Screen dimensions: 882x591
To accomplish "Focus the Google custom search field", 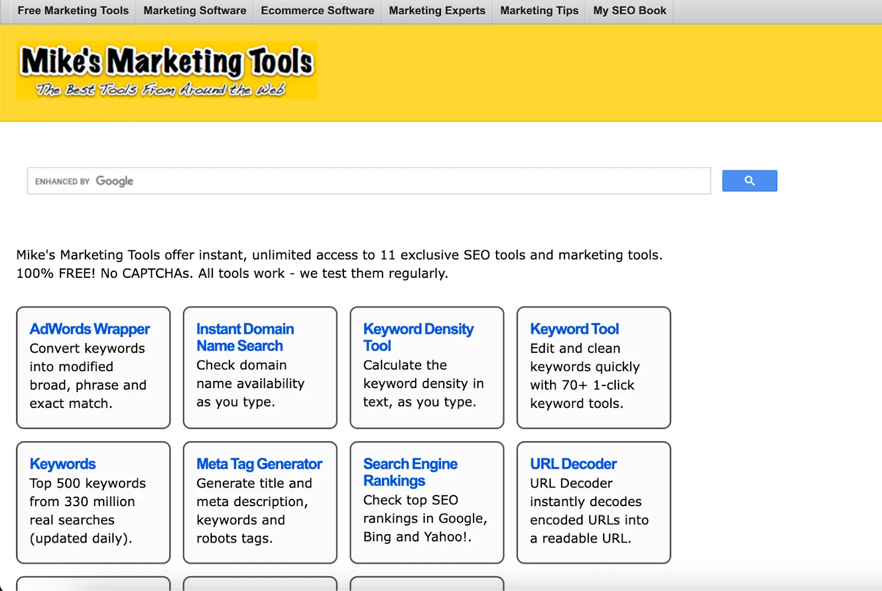I will coord(369,181).
